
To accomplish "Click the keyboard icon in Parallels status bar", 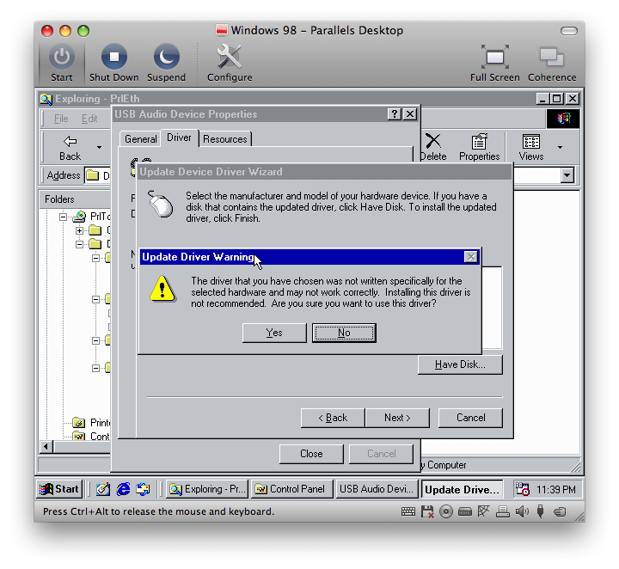I will [408, 511].
